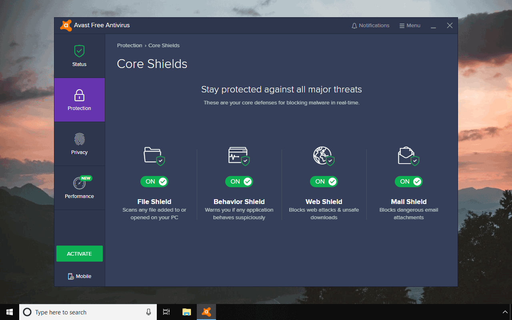Show hidden system tray icons

pos(505,312)
